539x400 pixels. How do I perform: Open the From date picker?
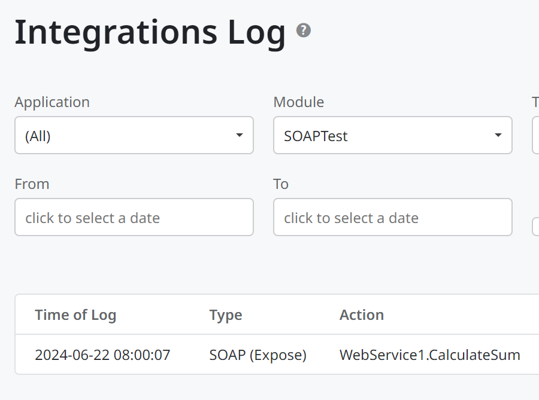coord(134,217)
